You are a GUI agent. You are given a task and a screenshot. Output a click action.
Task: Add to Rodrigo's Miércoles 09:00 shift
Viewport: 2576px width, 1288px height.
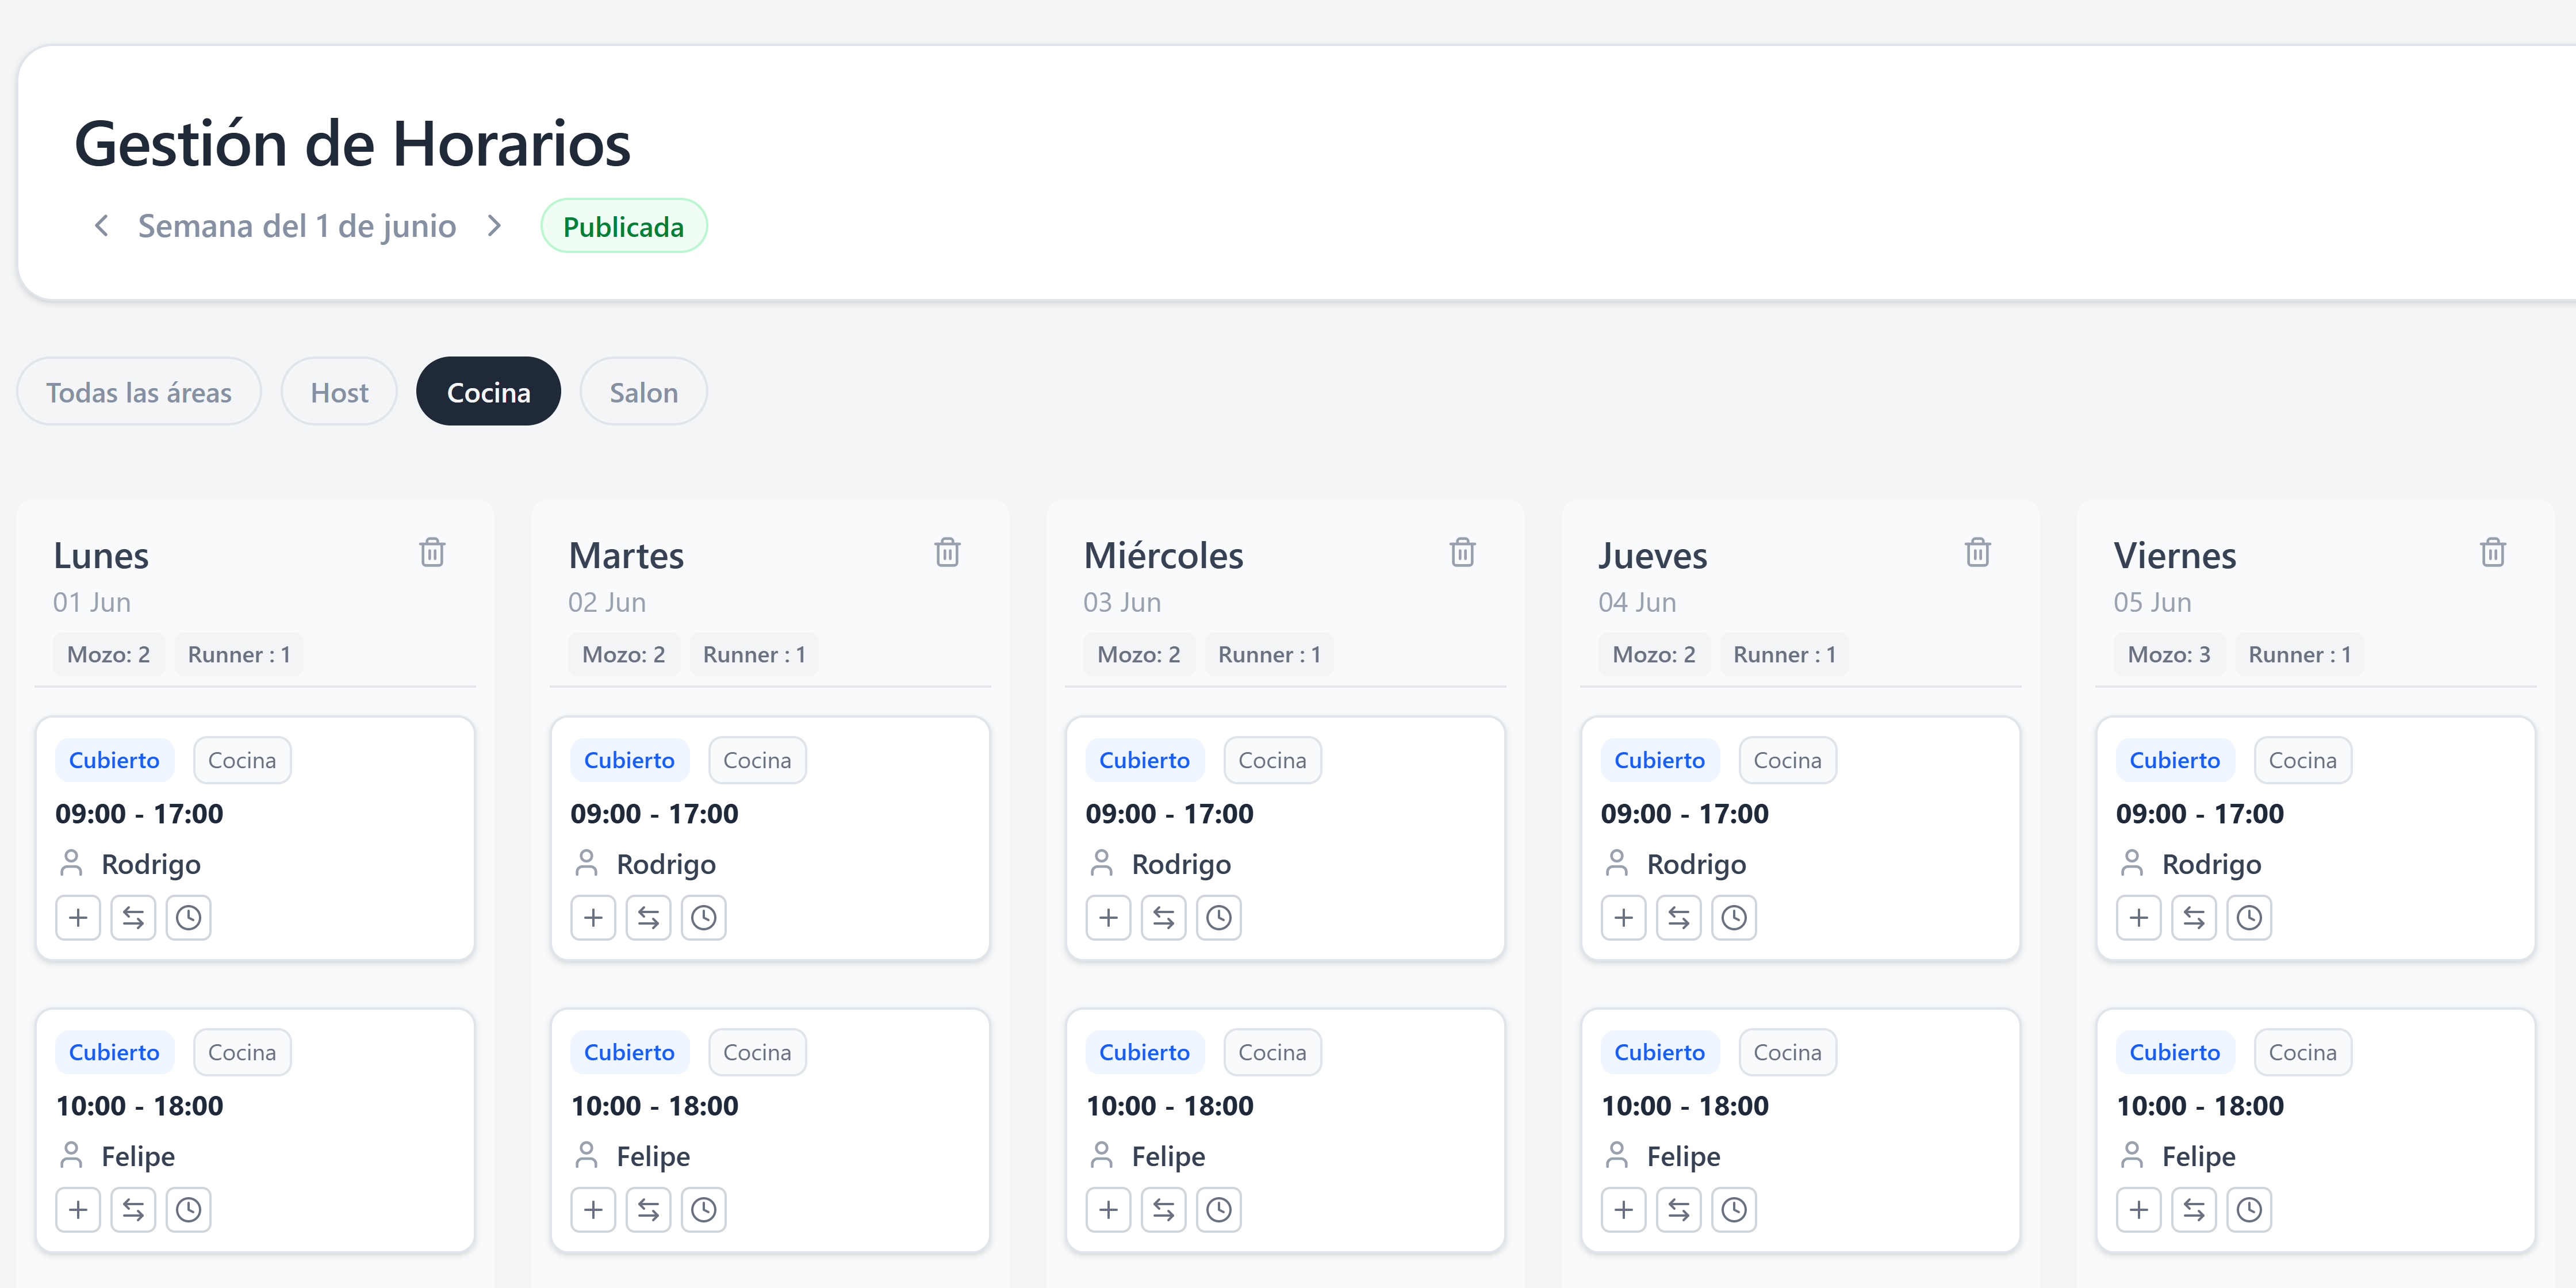[1108, 917]
